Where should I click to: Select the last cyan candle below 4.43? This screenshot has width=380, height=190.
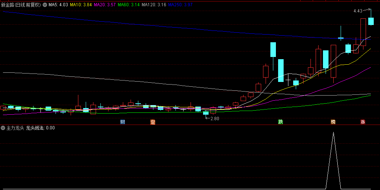pos(371,21)
